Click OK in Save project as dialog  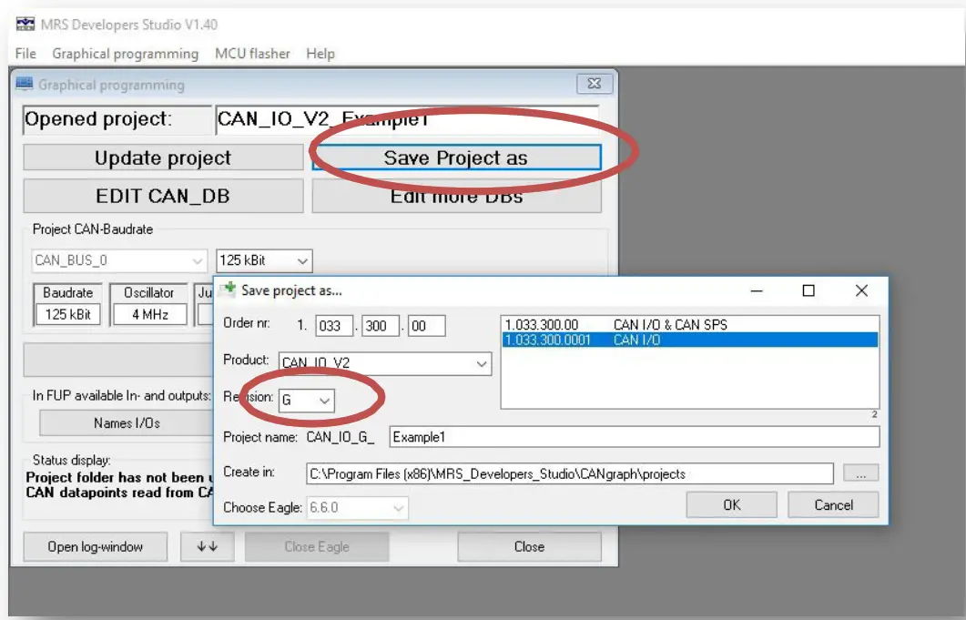pos(732,505)
